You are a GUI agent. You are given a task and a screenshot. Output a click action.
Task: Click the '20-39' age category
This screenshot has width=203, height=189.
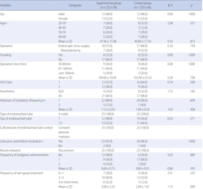coord(62,23)
